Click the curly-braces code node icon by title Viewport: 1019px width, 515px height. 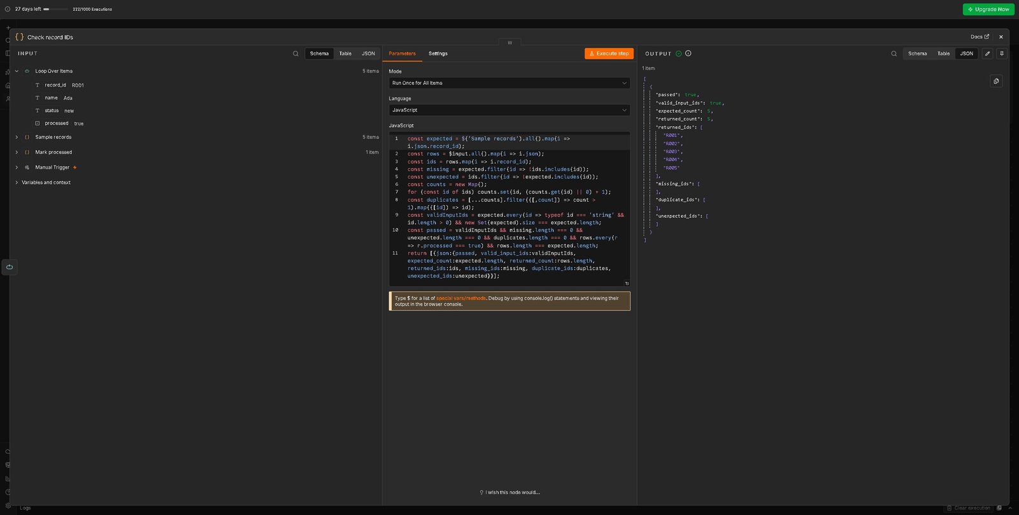(x=19, y=37)
